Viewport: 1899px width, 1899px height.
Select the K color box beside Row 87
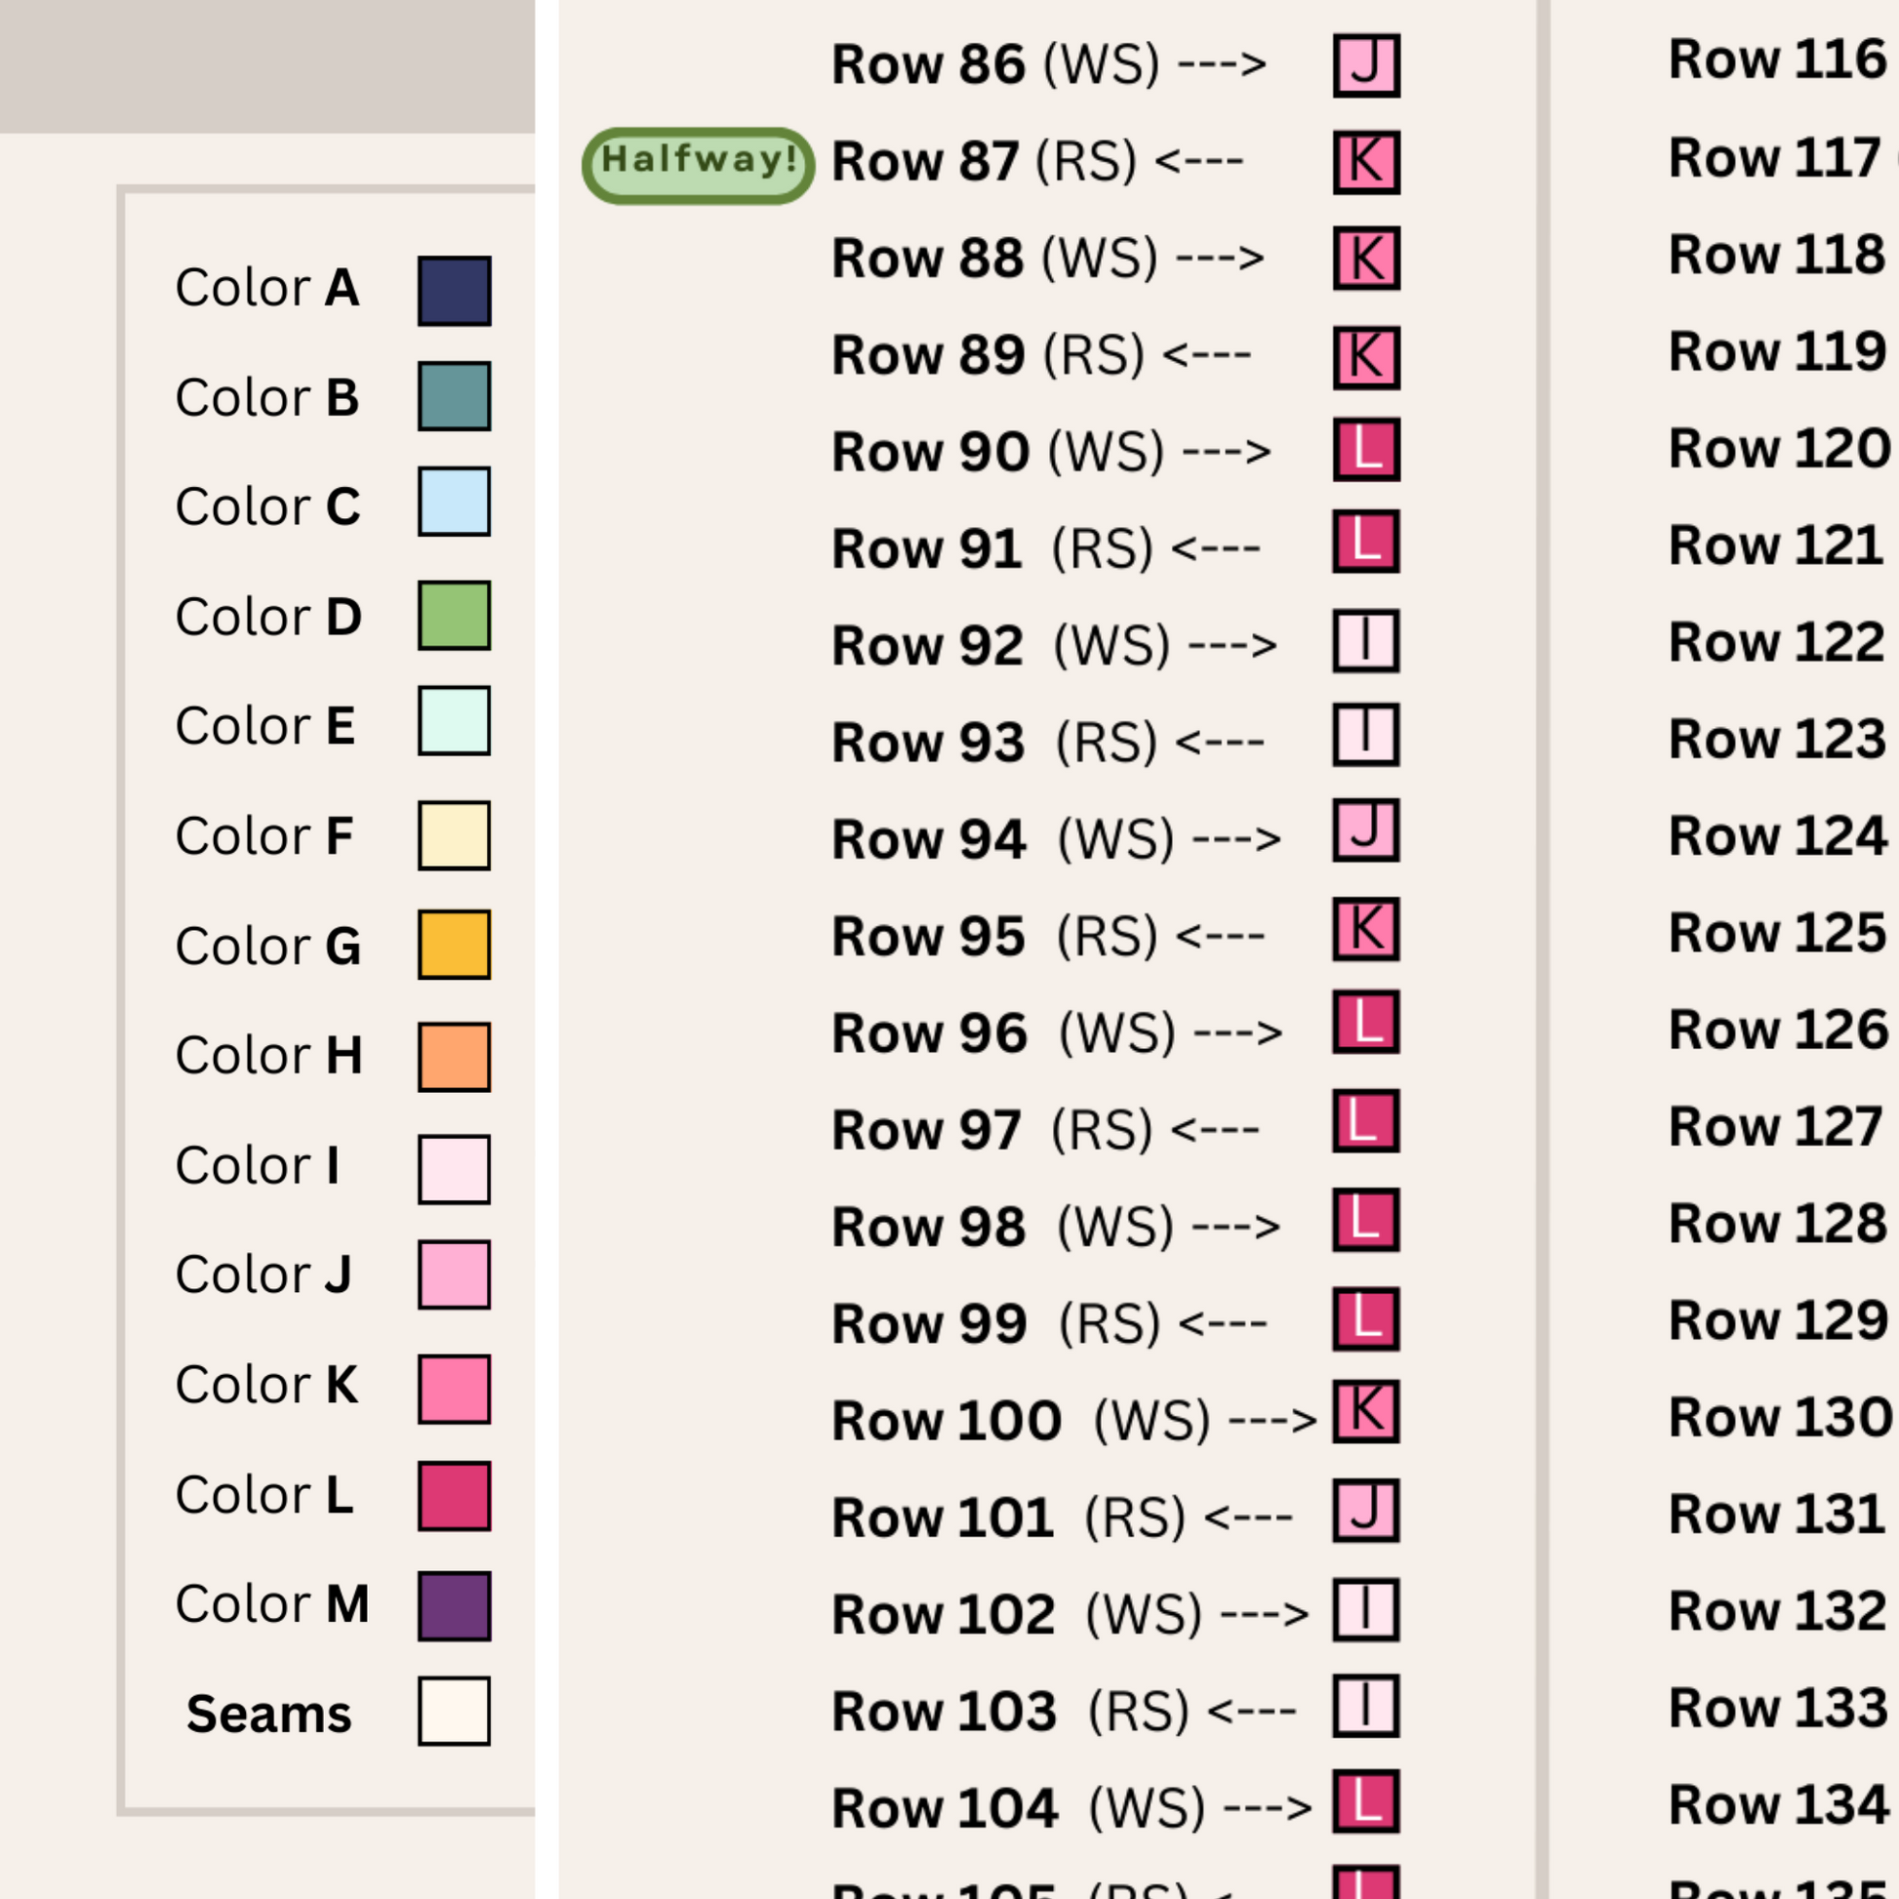click(x=1366, y=162)
